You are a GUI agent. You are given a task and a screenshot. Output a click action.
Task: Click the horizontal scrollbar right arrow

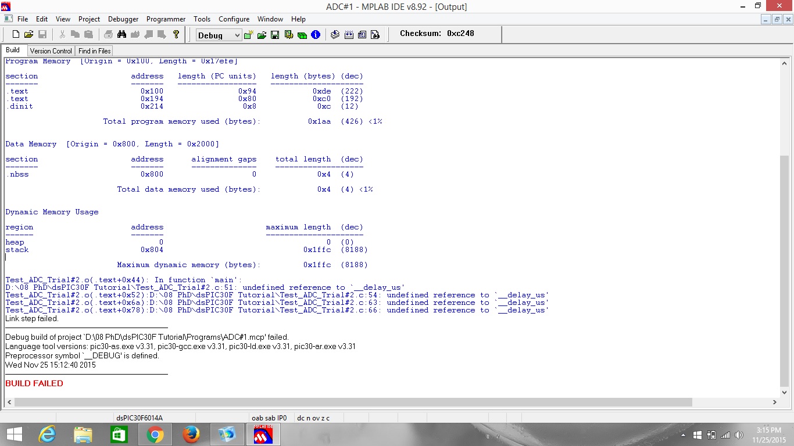point(775,402)
